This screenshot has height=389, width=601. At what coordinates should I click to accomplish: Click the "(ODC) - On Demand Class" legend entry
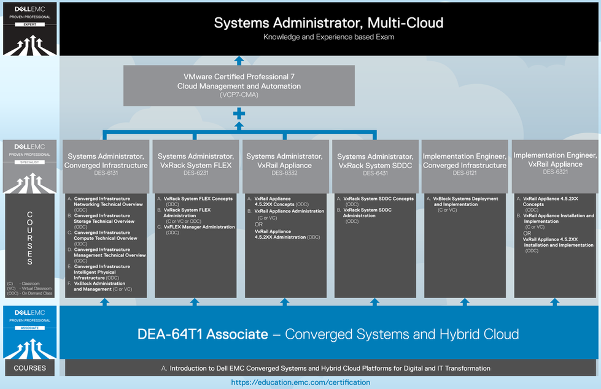(x=29, y=293)
